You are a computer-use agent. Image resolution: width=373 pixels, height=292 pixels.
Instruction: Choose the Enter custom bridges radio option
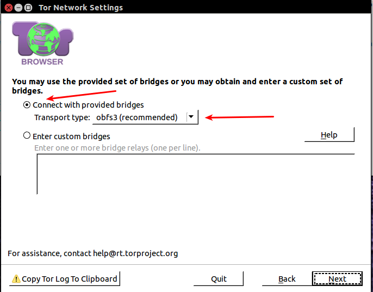[27, 136]
